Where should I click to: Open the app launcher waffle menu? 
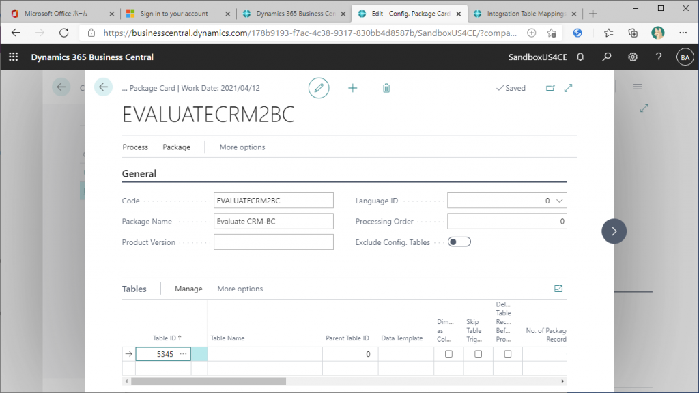[x=14, y=57]
